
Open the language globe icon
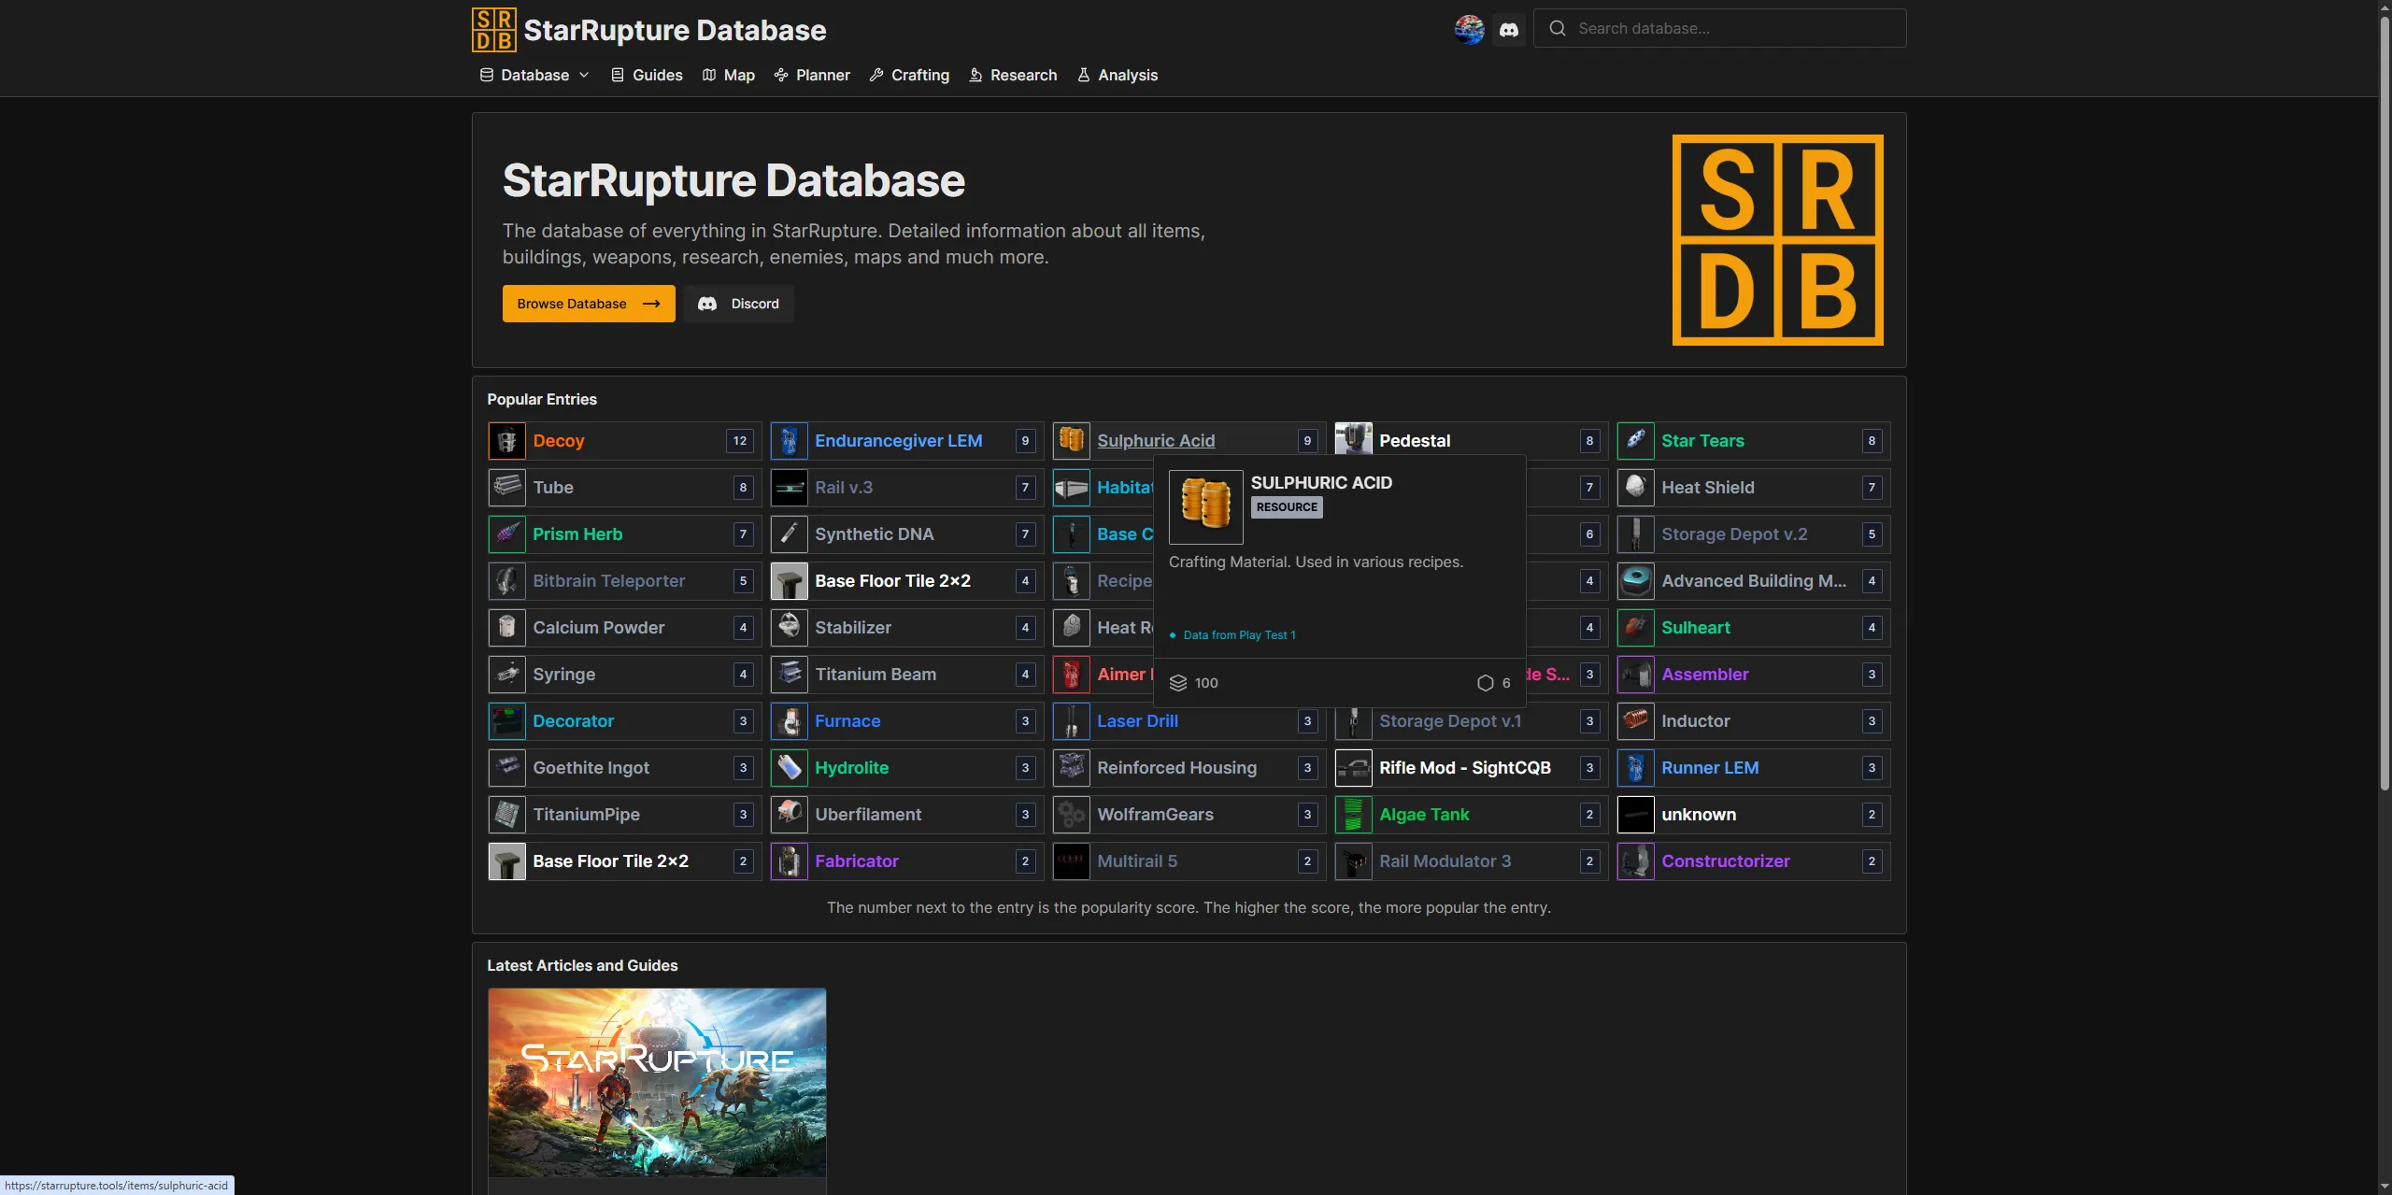[1469, 29]
